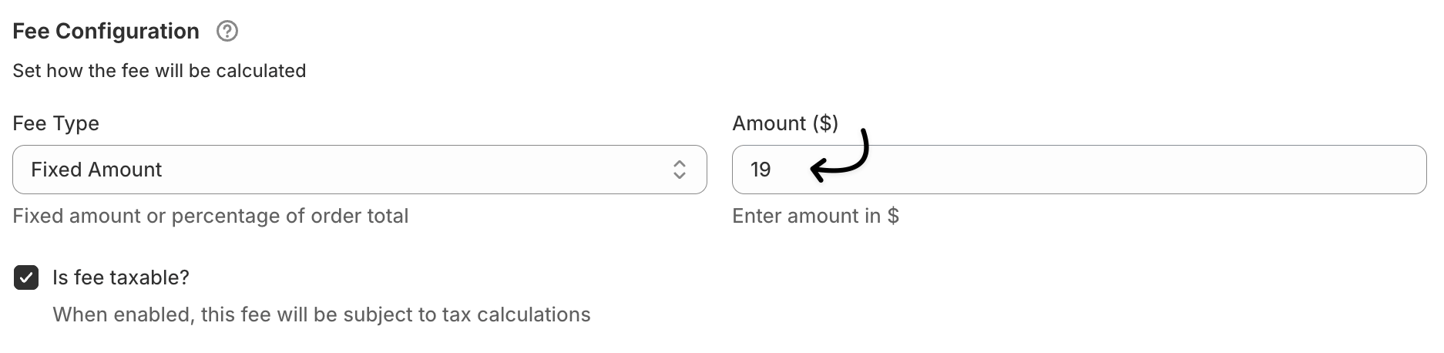Click the value 19 in Amount field
This screenshot has height=353, width=1444.
761,170
